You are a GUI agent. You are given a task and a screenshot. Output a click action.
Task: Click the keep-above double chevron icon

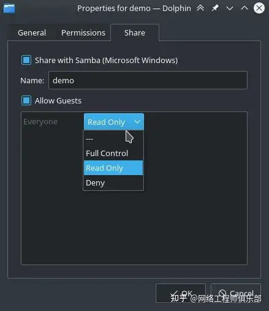[200, 8]
